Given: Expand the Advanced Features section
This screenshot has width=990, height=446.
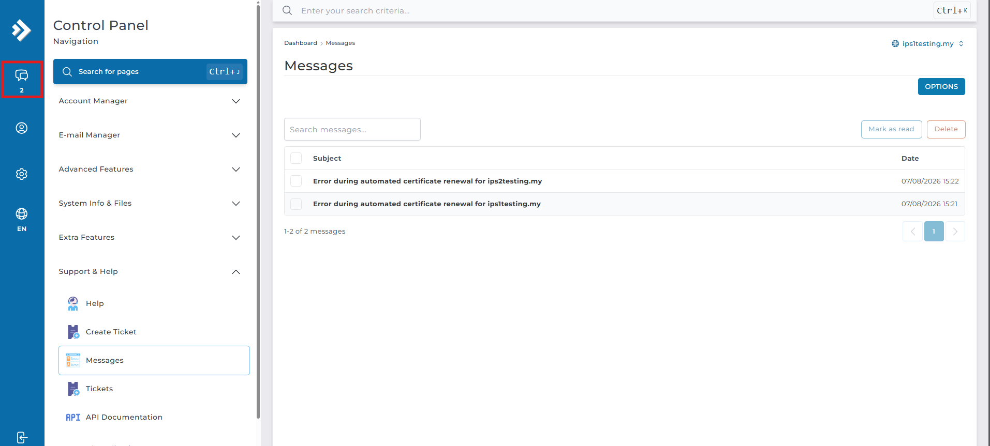Looking at the screenshot, I should (150, 169).
